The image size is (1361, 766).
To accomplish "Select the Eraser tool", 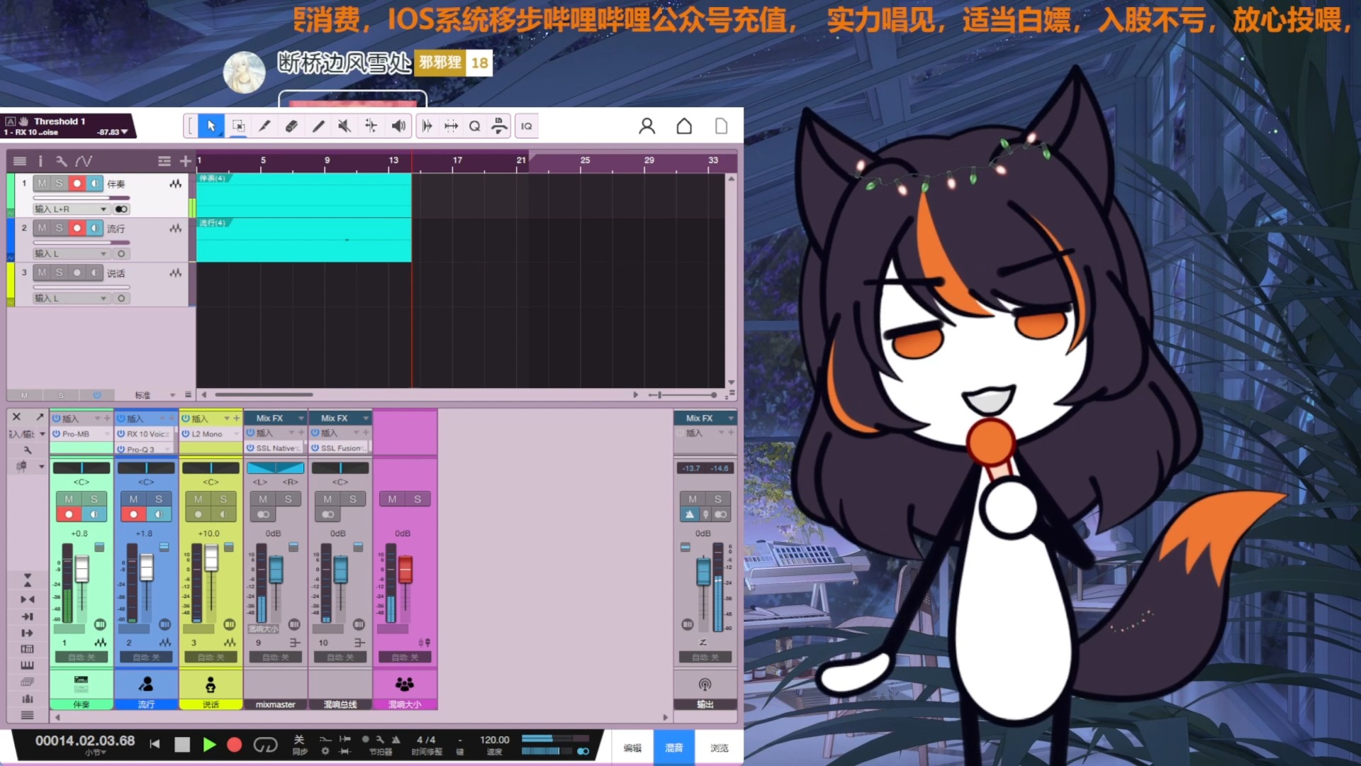I will click(291, 126).
